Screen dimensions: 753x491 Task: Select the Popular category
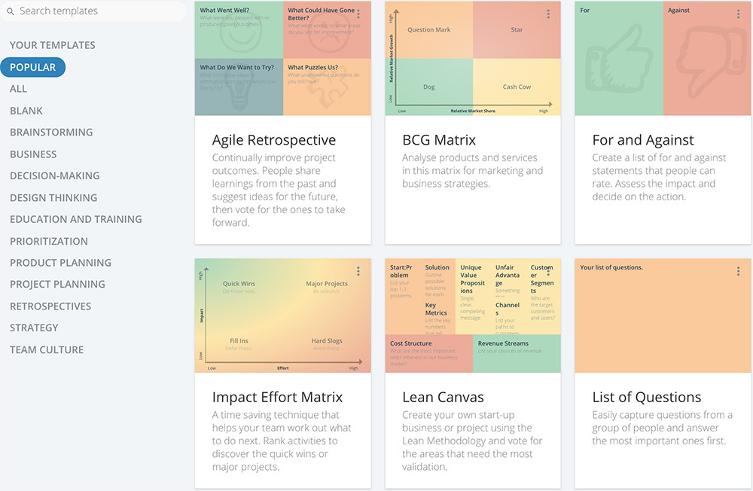(33, 67)
